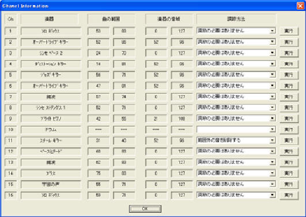
Task: Click the ドラム instrument field on channel 10
Action: point(51,130)
